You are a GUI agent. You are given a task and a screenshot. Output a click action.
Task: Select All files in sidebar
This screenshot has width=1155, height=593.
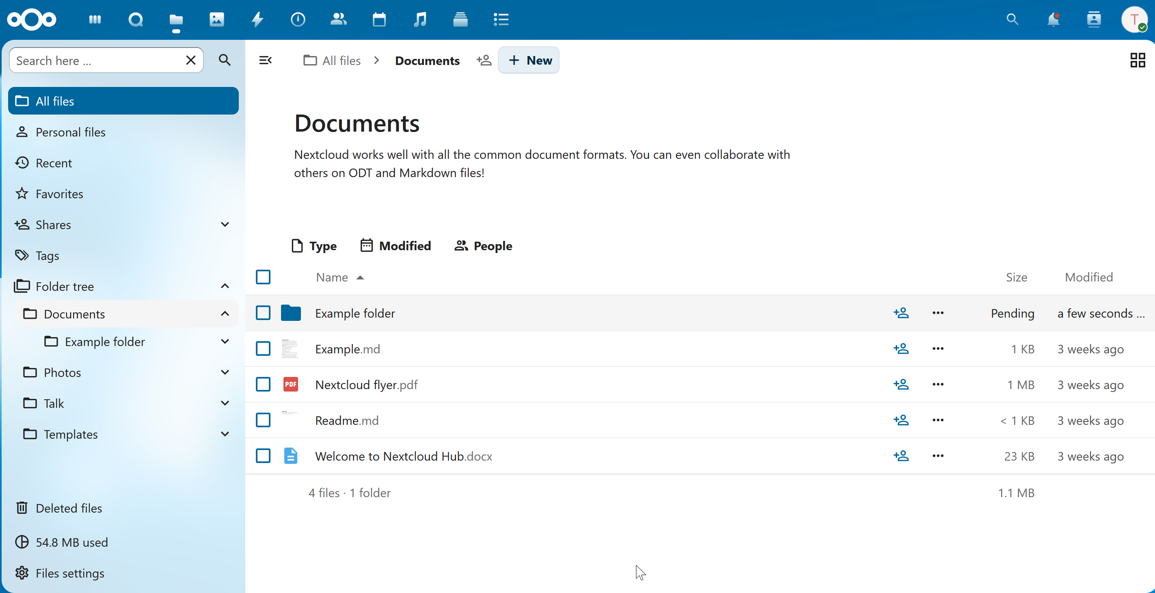pos(123,101)
